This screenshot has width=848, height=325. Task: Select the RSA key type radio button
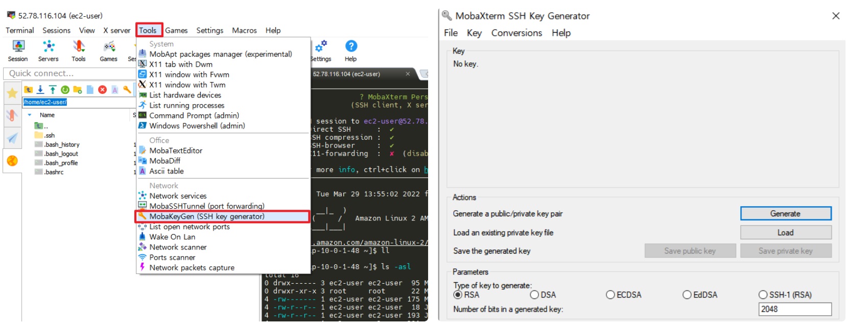(x=458, y=295)
